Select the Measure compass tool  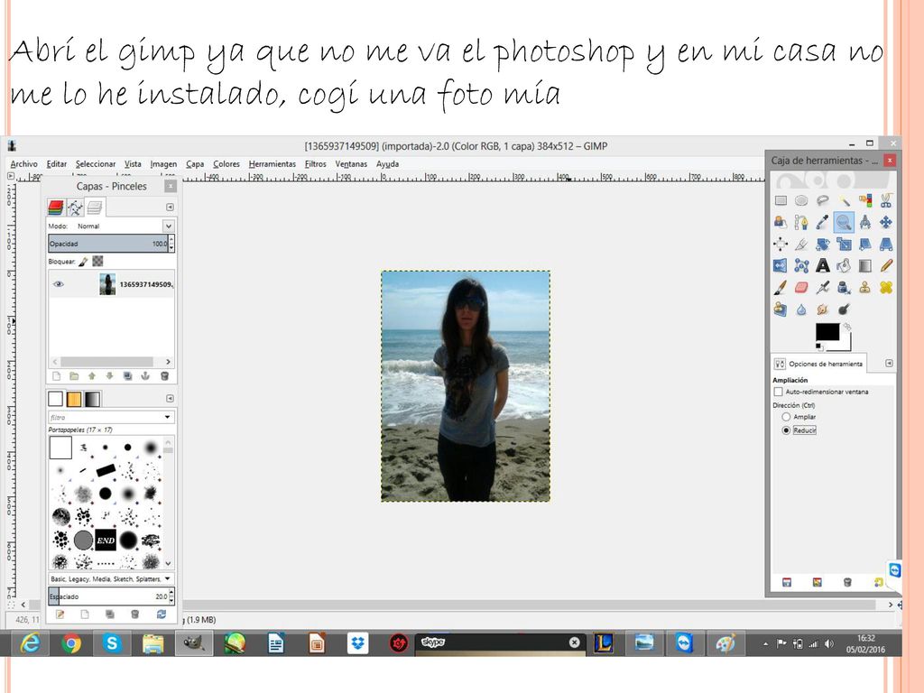pyautogui.click(x=865, y=222)
